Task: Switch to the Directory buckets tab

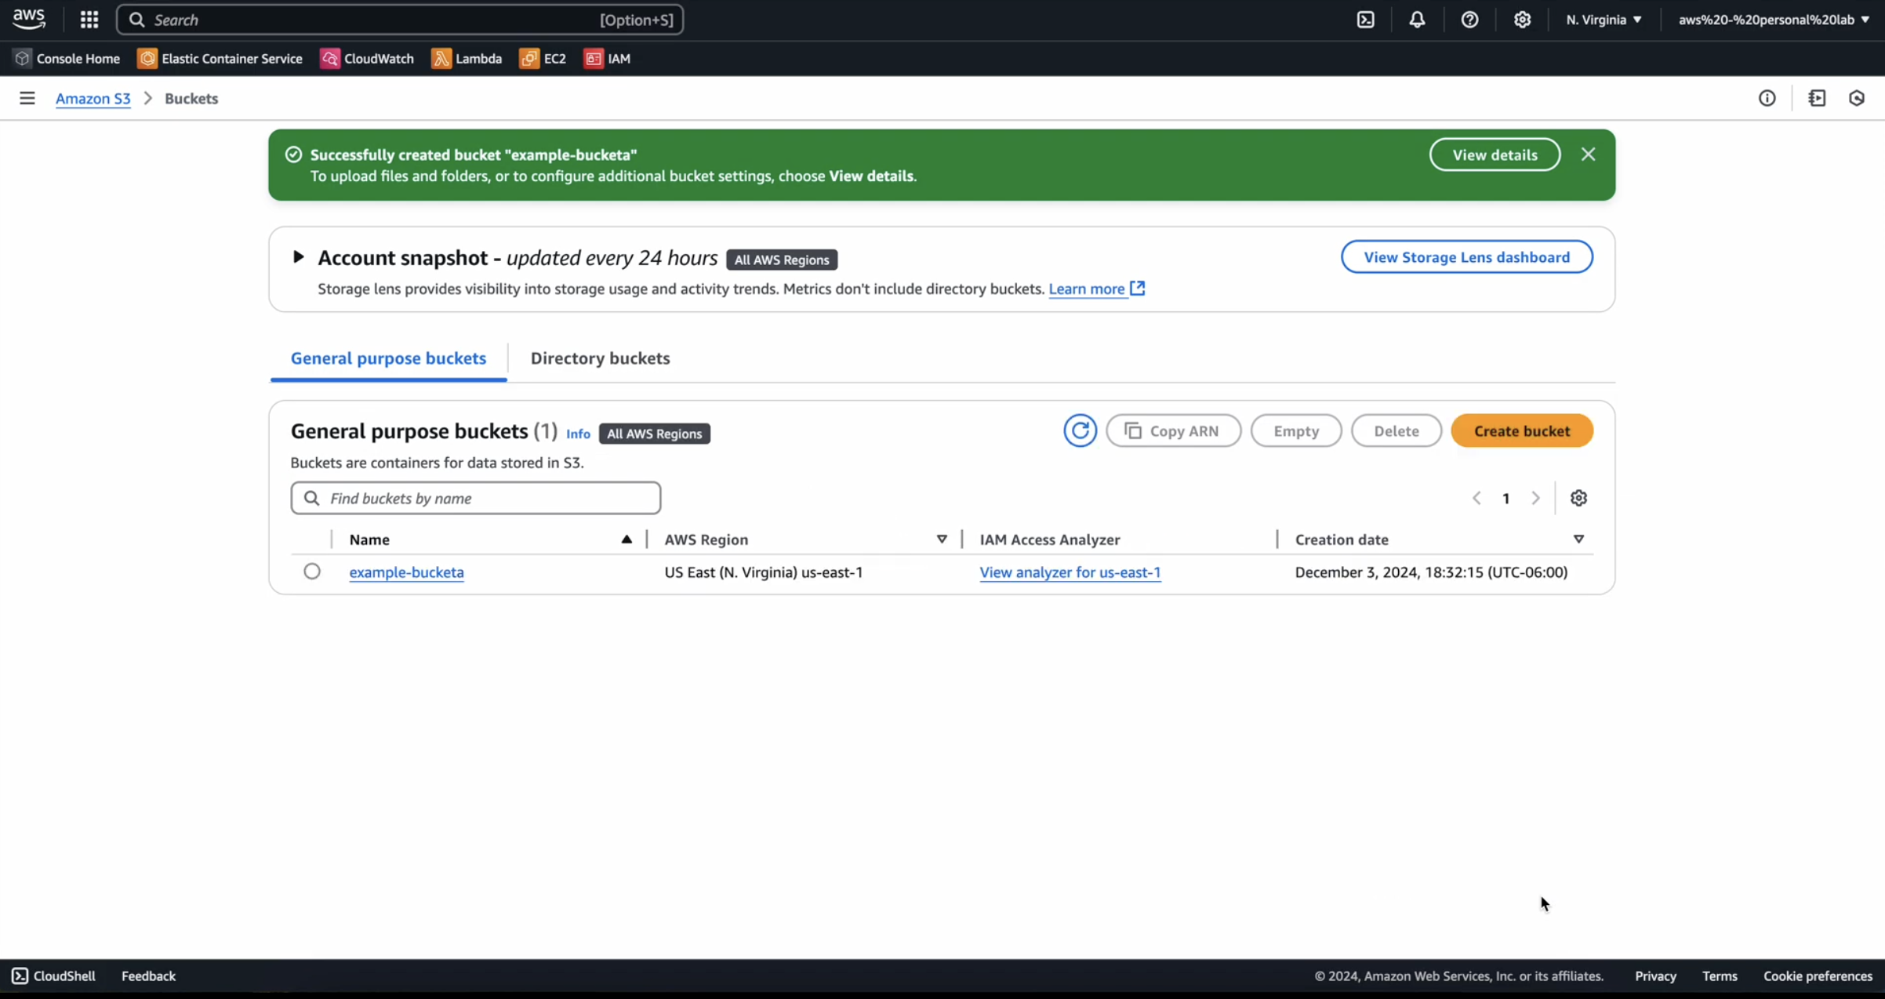Action: pos(600,358)
